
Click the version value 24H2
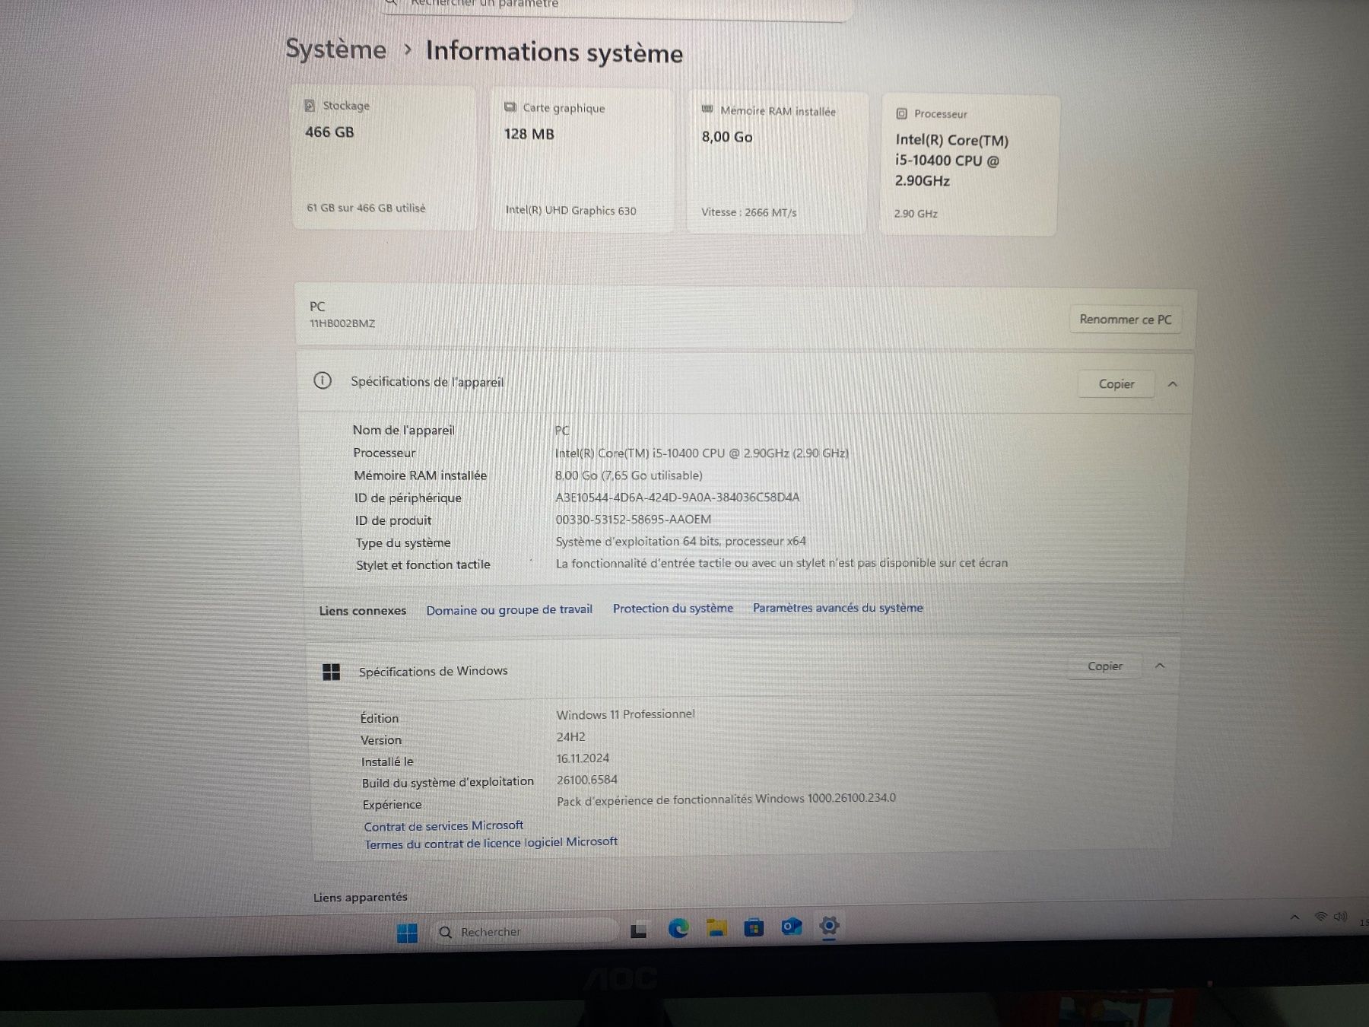570,736
